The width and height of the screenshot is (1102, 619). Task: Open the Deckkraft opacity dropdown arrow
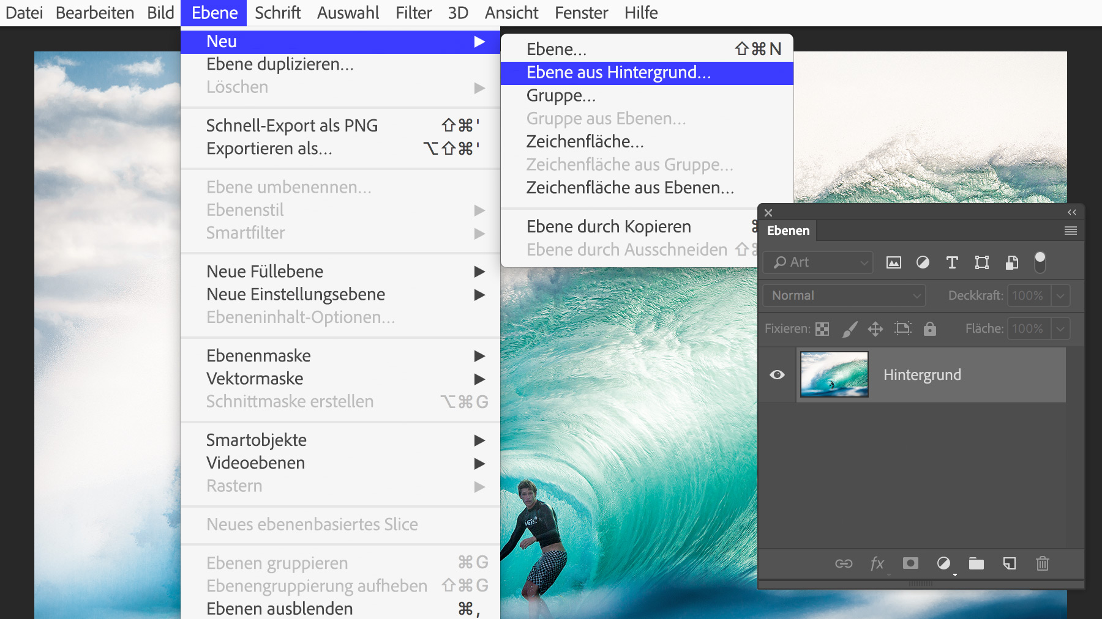coord(1060,295)
